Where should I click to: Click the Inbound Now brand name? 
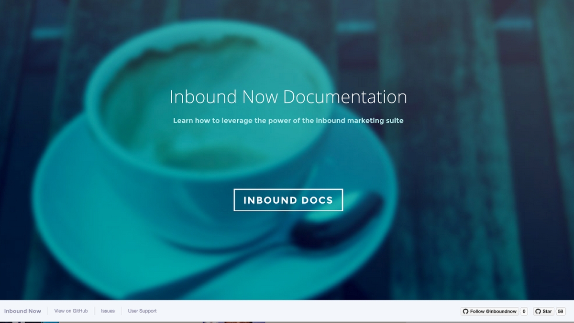(22, 311)
